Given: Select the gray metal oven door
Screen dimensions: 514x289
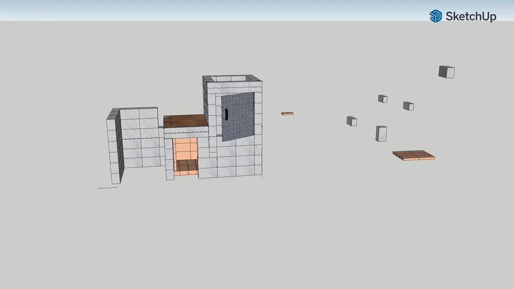Looking at the screenshot, I should (238, 117).
